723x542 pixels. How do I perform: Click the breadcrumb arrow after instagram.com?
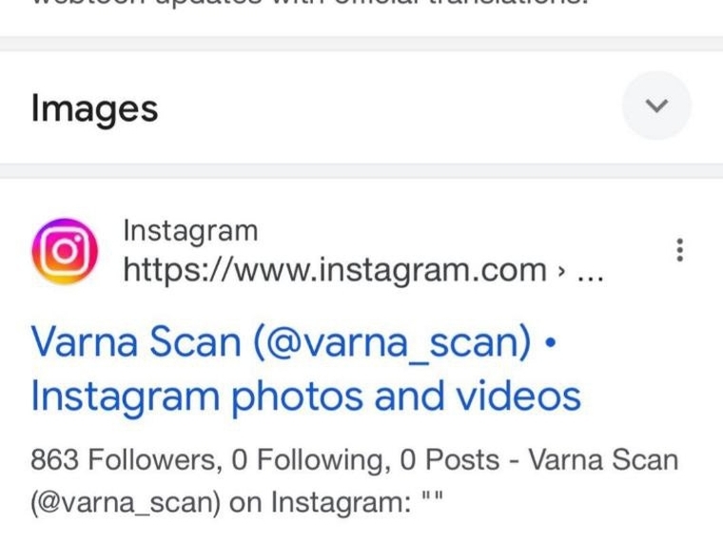pos(560,271)
